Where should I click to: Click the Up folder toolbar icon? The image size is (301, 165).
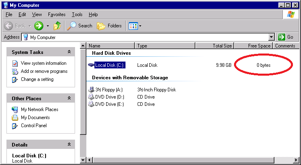(x=58, y=26)
